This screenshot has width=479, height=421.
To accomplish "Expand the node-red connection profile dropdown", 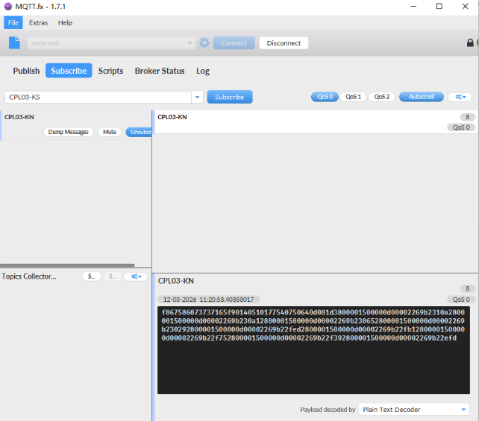I will (x=190, y=43).
